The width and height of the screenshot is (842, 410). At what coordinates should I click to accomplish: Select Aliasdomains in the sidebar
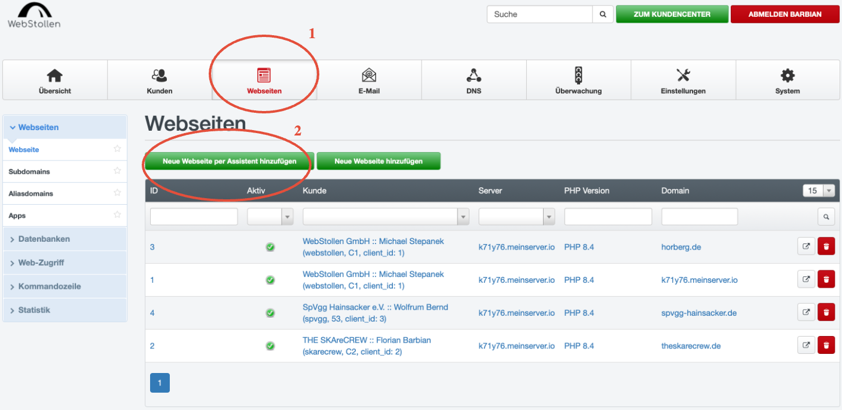(30, 194)
